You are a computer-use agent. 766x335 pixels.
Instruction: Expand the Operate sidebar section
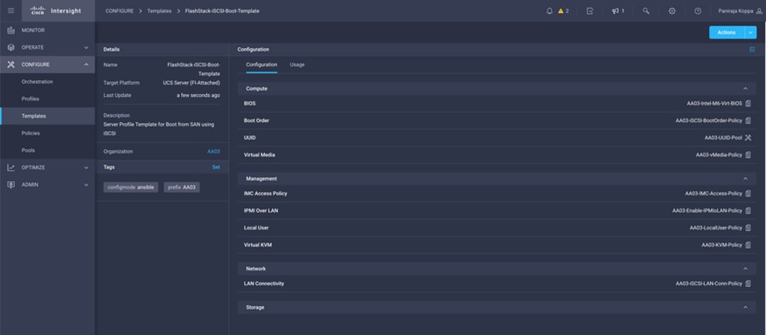(x=87, y=47)
